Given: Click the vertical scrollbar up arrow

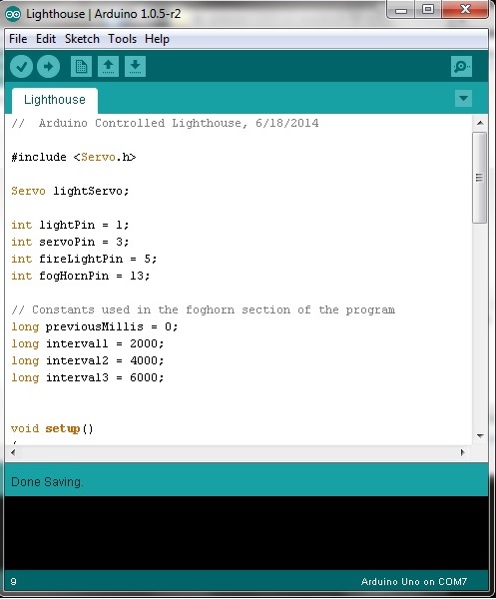Looking at the screenshot, I should (480, 123).
